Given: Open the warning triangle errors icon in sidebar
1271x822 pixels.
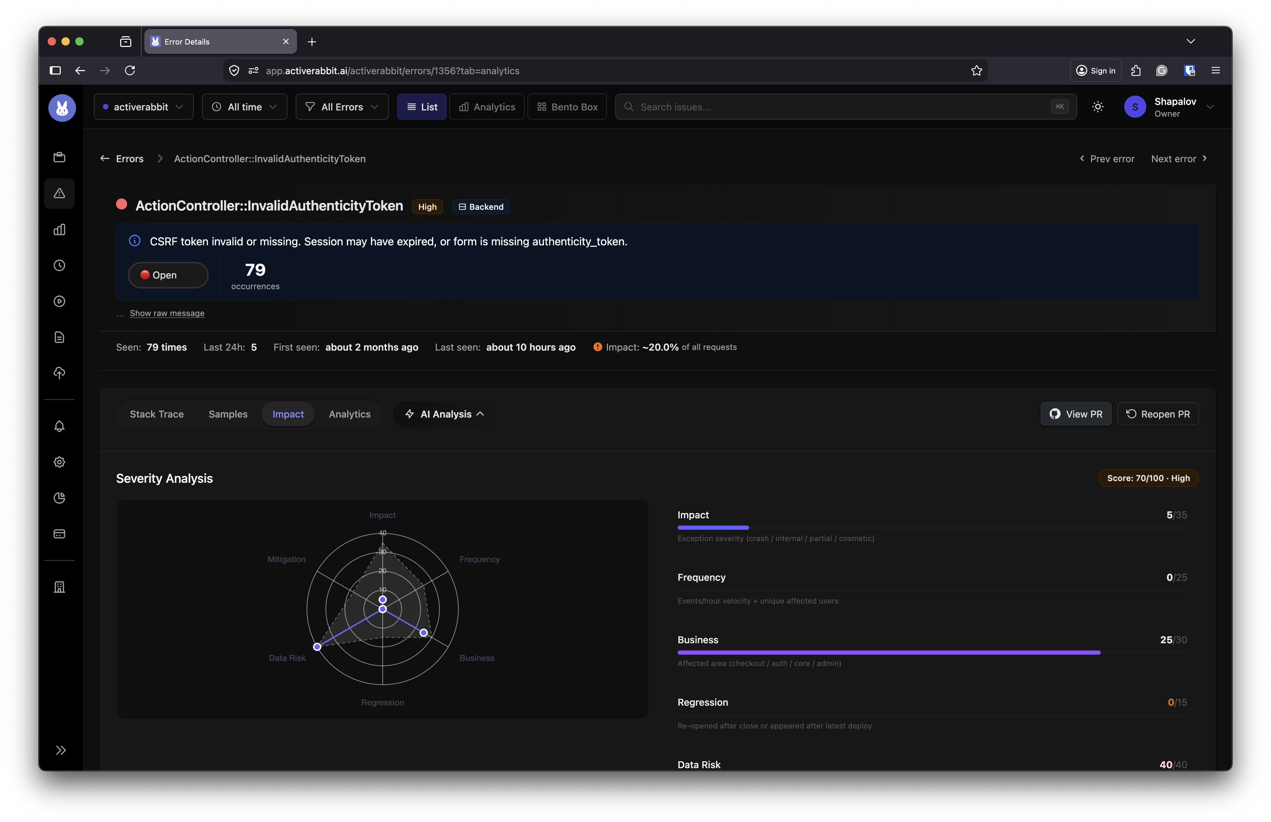Looking at the screenshot, I should (59, 193).
